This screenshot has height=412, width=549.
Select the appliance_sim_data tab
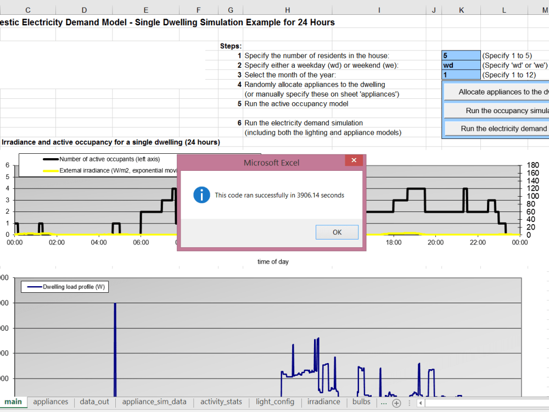(154, 402)
